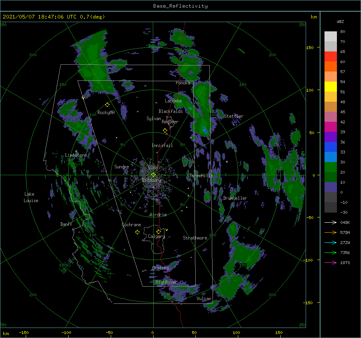Image resolution: width=361 pixels, height=338 pixels.
Task: Click the Blackfalds label
Action: pos(170,111)
